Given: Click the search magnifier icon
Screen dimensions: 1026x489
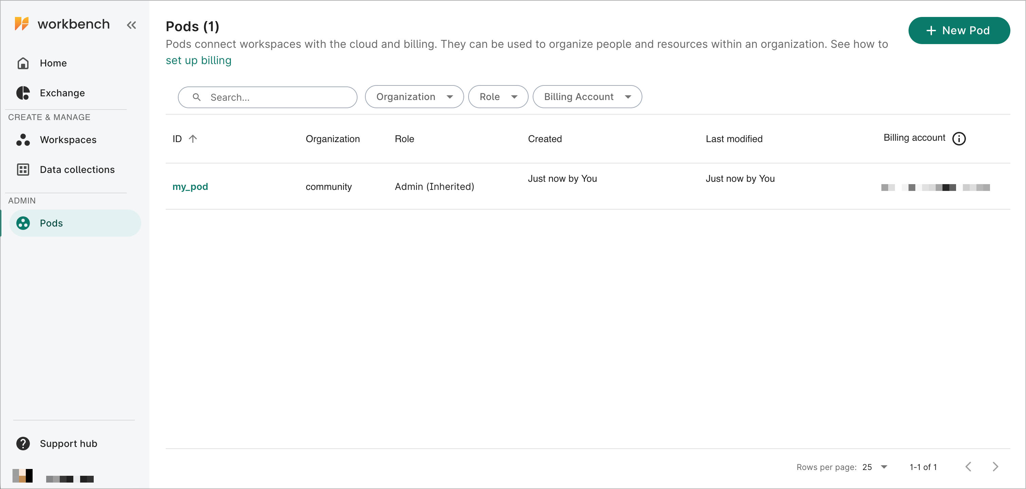Looking at the screenshot, I should click(x=197, y=97).
